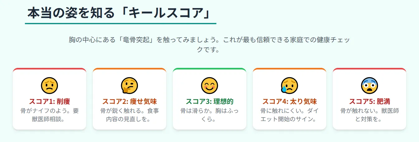Click the intro paragraph about 竜骨突起
The width and height of the screenshot is (419, 142).
pos(209,45)
